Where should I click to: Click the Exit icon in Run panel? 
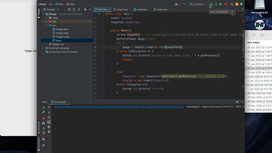click(43, 133)
